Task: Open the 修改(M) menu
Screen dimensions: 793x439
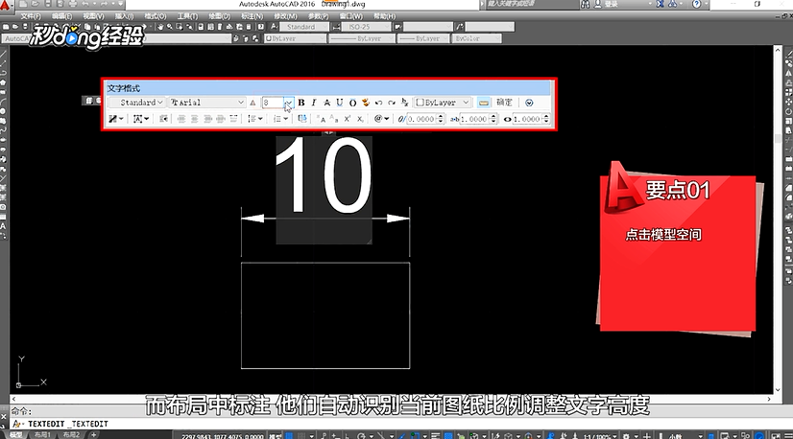Action: [285, 16]
